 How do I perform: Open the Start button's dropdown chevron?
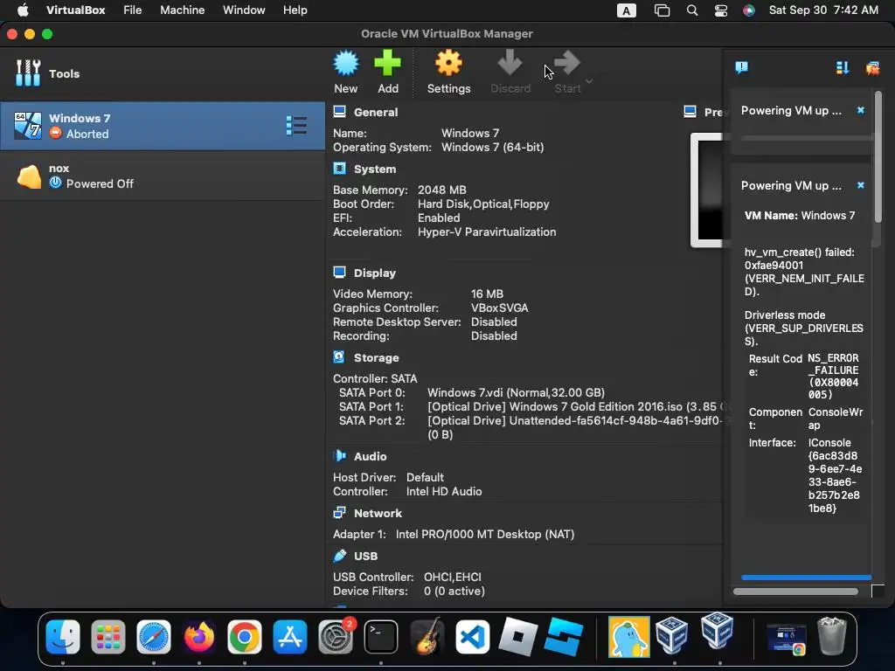click(x=589, y=81)
